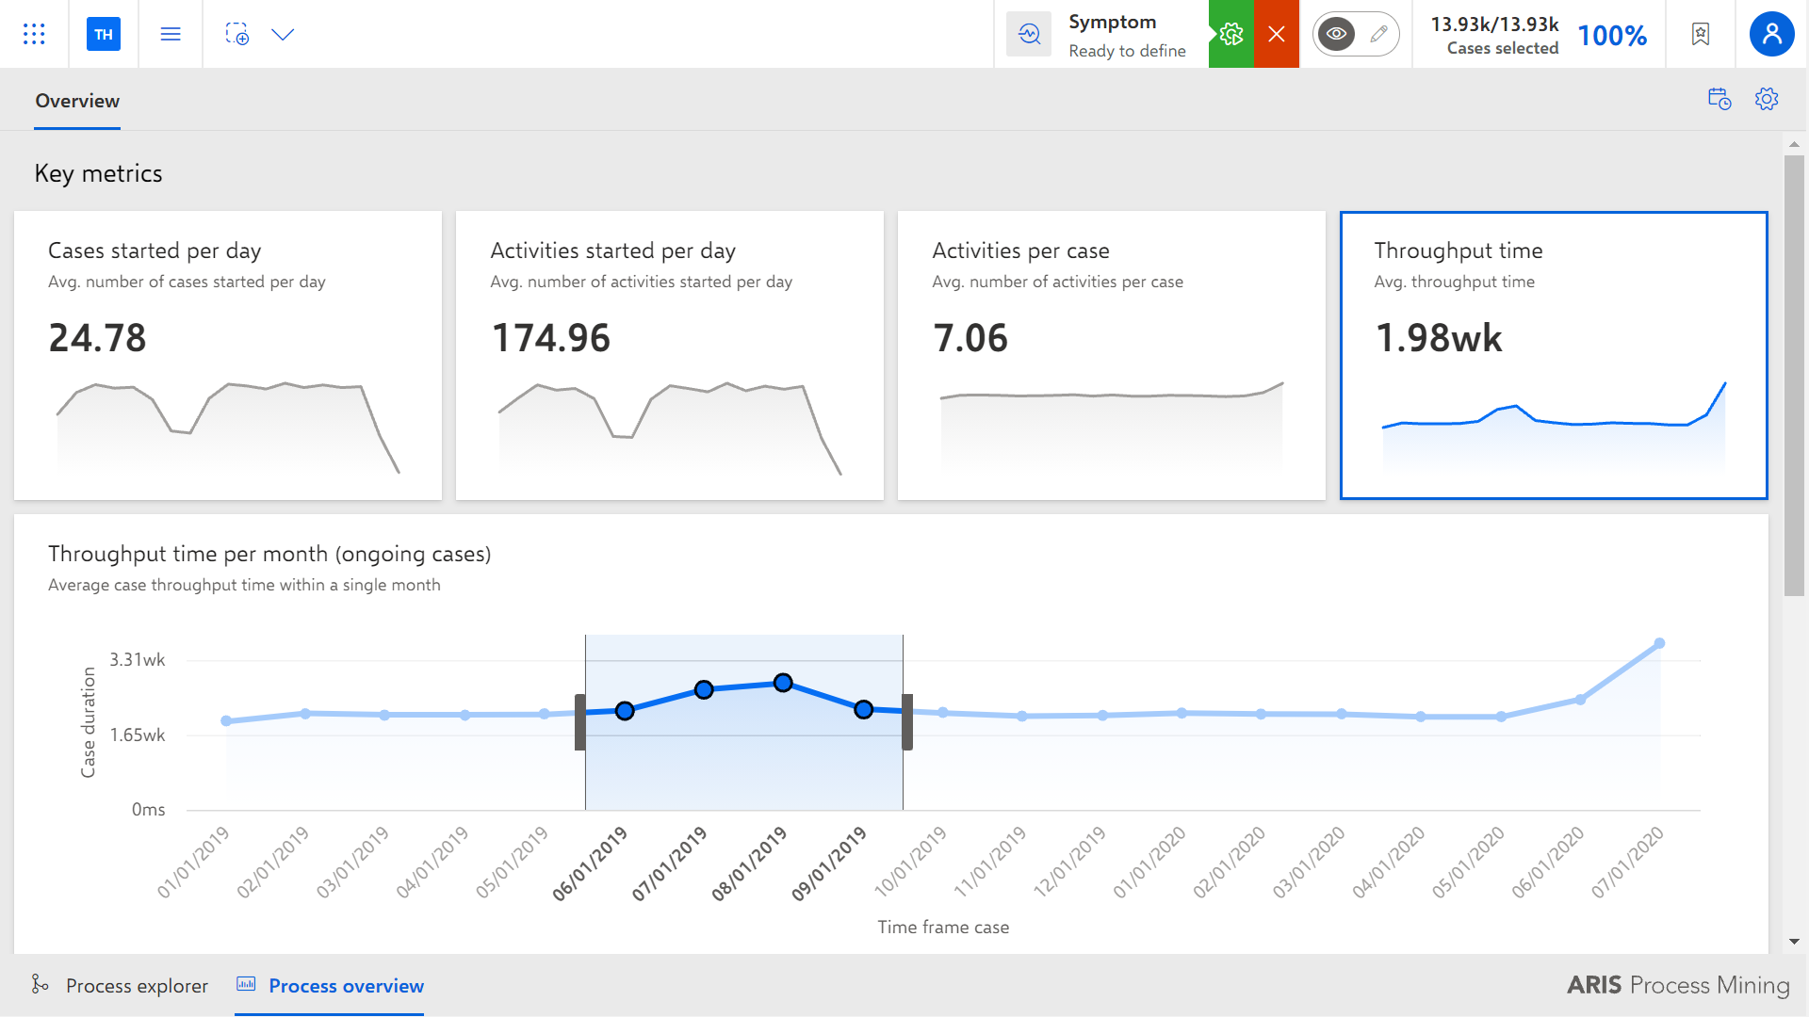Open the hamburger navigation menu

click(171, 34)
